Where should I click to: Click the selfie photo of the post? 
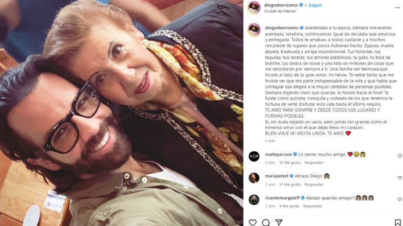(121, 113)
